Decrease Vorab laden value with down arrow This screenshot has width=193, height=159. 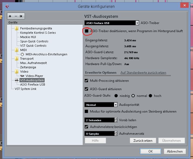point(116,121)
